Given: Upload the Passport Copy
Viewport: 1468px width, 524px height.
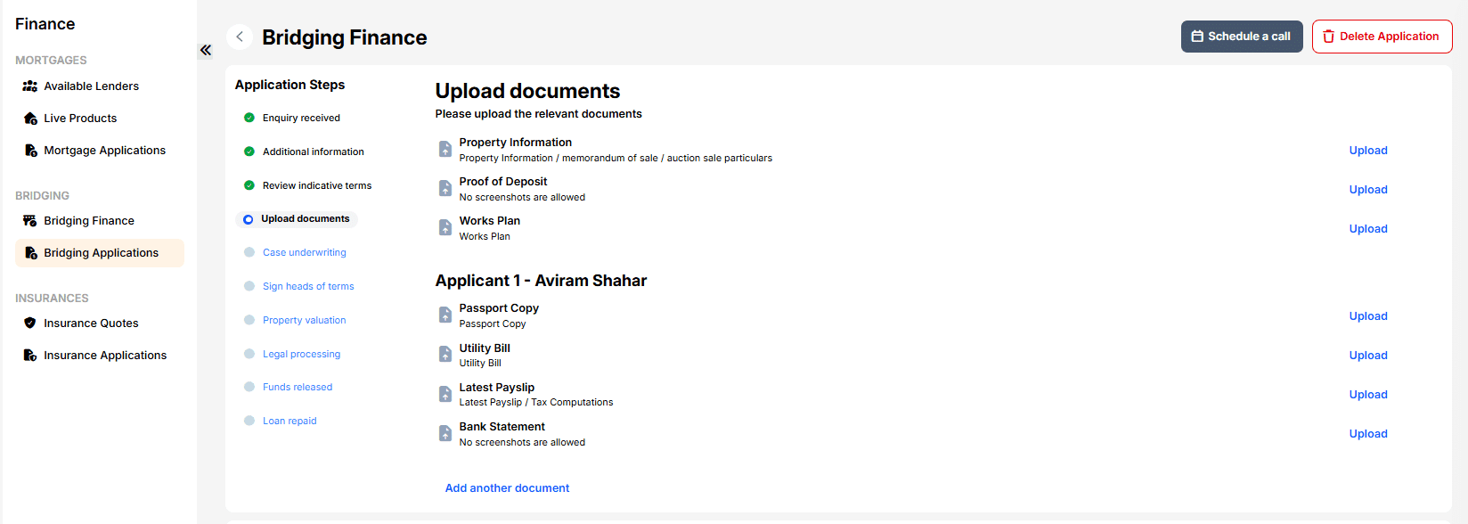Looking at the screenshot, I should (x=1368, y=316).
